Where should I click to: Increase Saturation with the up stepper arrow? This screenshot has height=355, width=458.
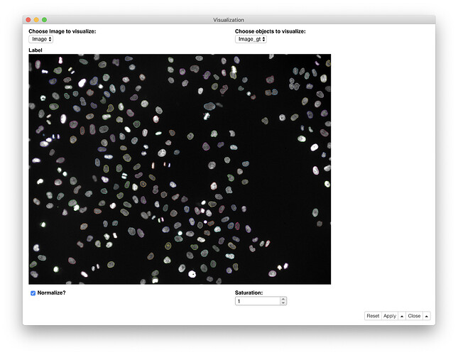283,299
